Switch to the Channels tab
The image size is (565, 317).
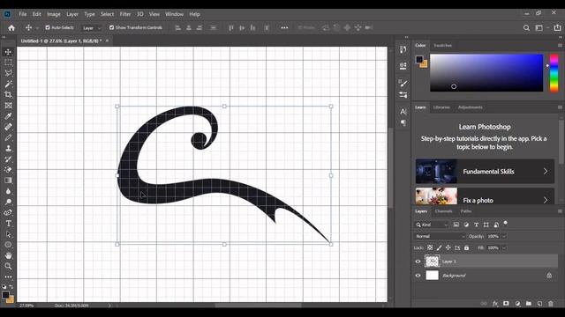point(443,211)
